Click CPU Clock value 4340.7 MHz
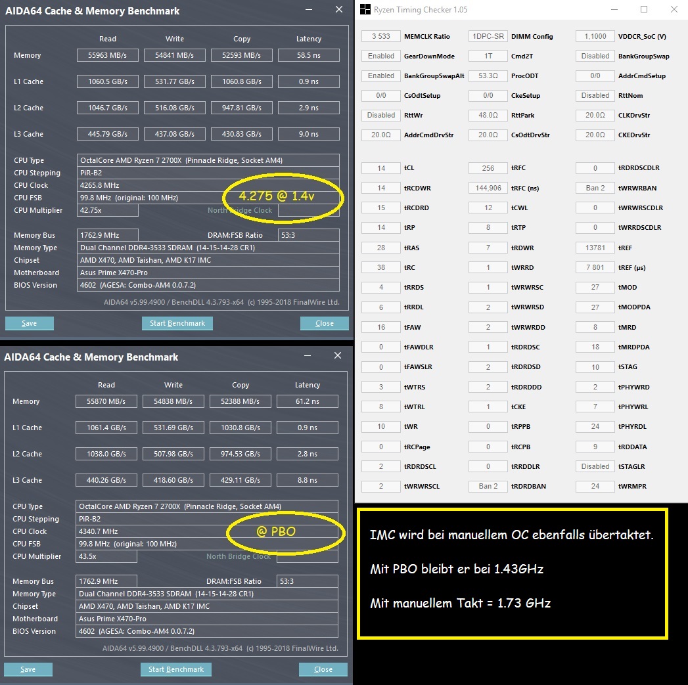The width and height of the screenshot is (688, 685). [x=207, y=531]
